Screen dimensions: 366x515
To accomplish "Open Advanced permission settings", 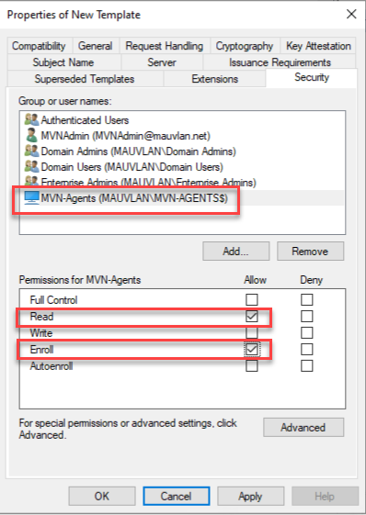I will 303,427.
